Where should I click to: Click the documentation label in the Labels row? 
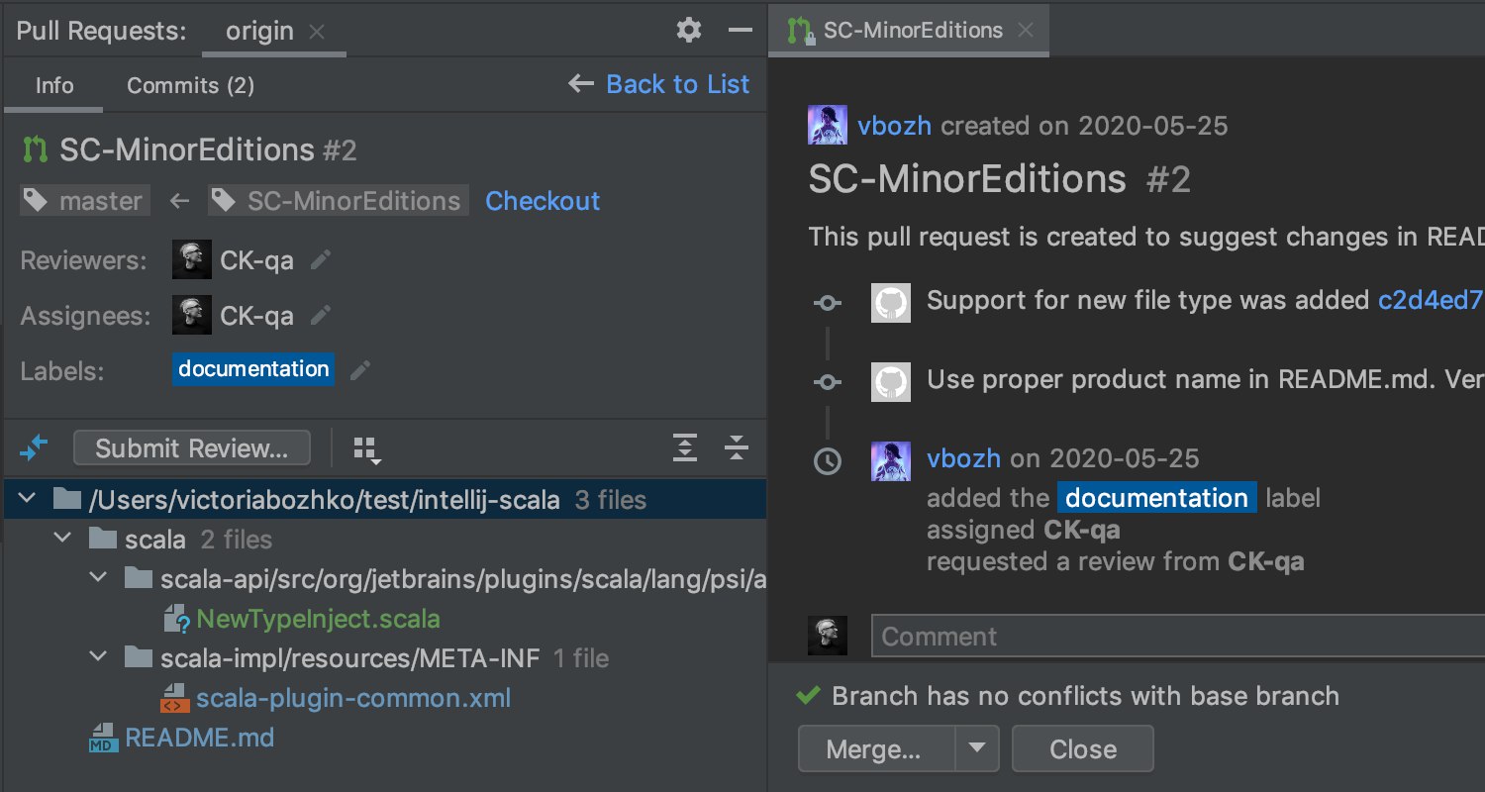pos(253,369)
